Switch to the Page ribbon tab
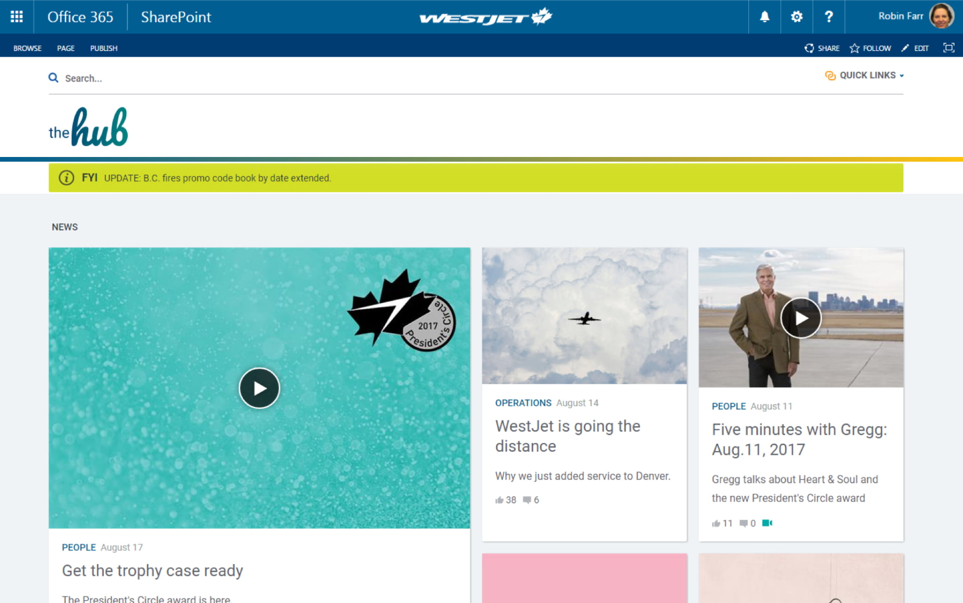 [66, 48]
